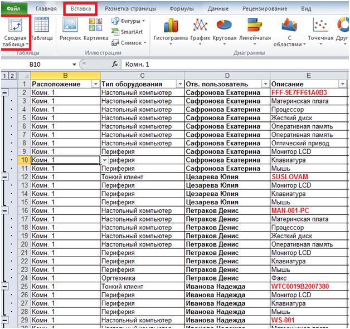Click the Снимок screenshot button
This screenshot has height=329, width=350.
point(129,43)
